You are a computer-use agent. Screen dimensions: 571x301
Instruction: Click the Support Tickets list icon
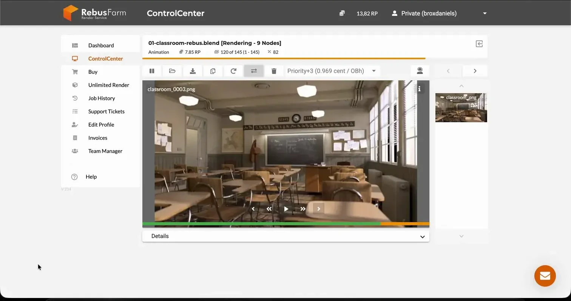(75, 111)
